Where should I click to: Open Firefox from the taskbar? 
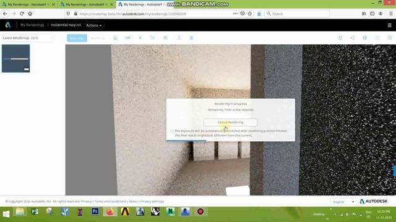point(110,212)
